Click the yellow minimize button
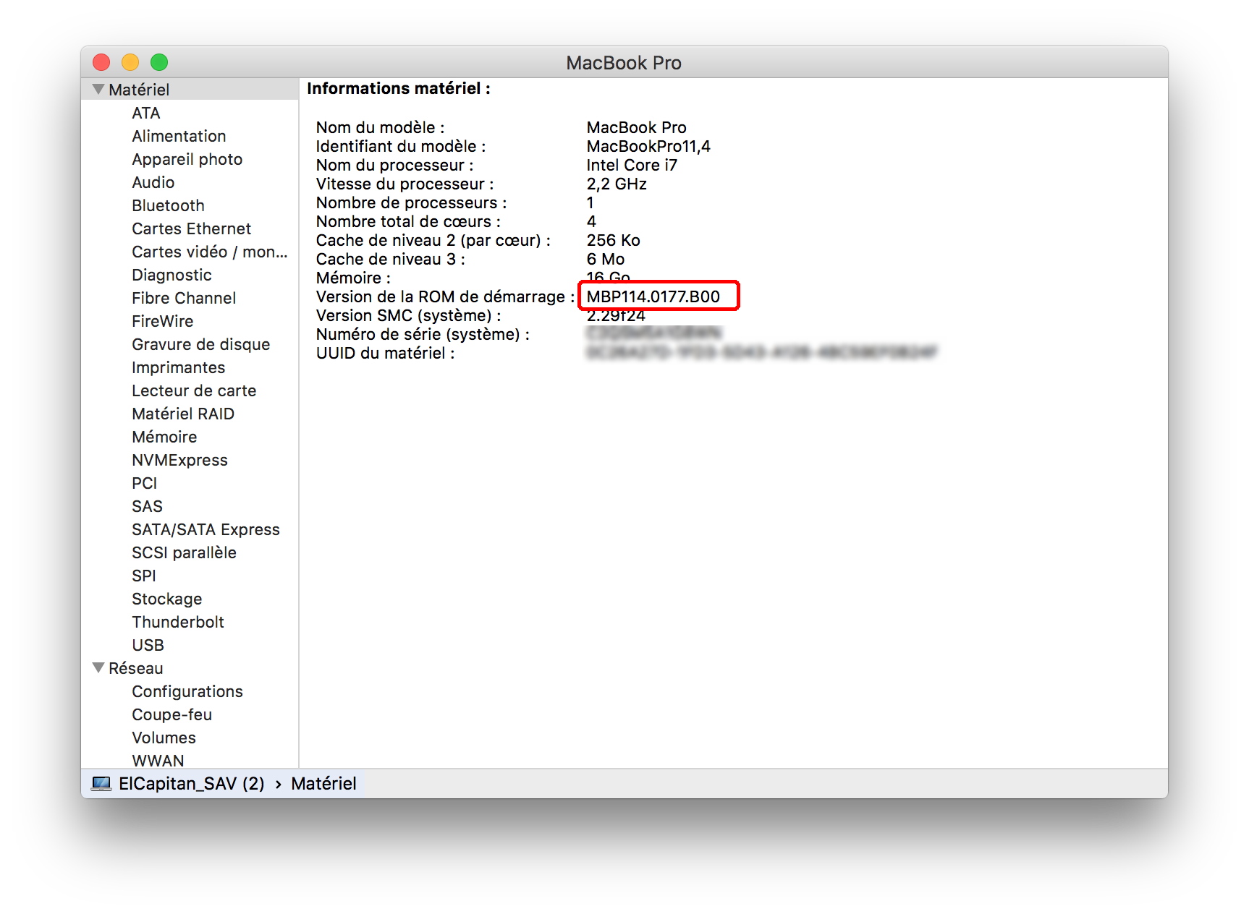 [x=130, y=62]
